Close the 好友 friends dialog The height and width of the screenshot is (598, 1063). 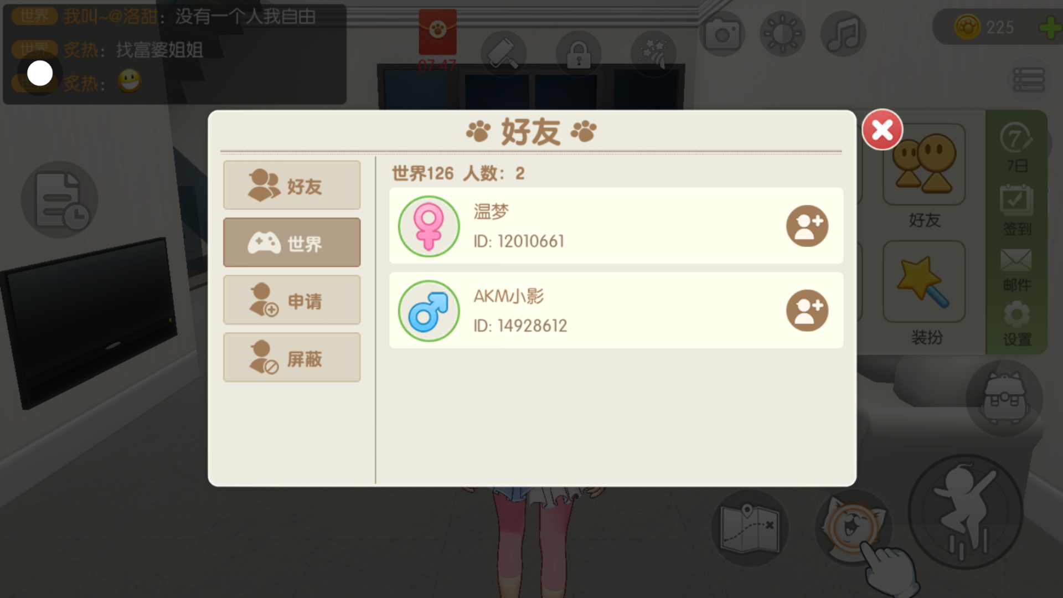pyautogui.click(x=882, y=130)
